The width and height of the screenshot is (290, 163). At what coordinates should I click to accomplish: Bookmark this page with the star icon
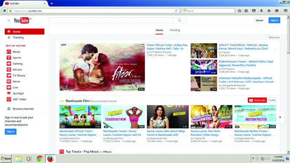pos(239,11)
